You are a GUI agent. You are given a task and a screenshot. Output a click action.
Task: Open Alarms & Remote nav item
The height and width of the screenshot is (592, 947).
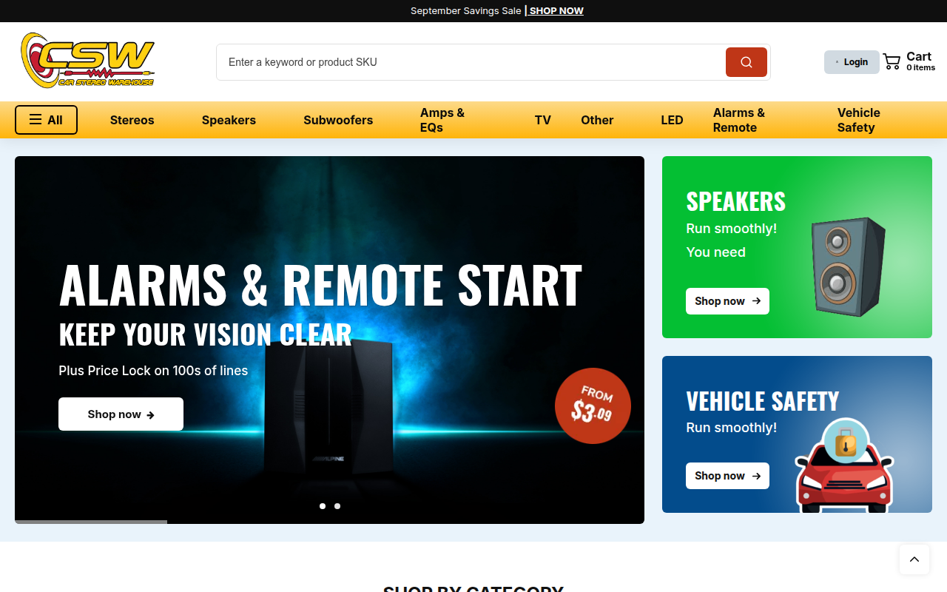[739, 120]
